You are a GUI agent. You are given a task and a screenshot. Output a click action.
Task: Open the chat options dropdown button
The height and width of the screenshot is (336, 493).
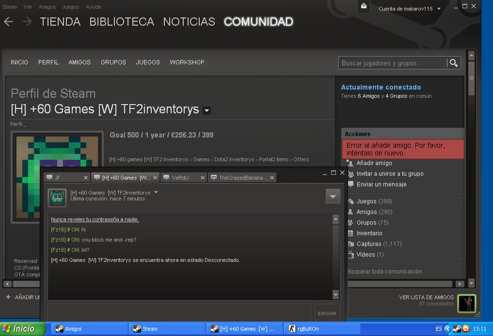(x=333, y=197)
